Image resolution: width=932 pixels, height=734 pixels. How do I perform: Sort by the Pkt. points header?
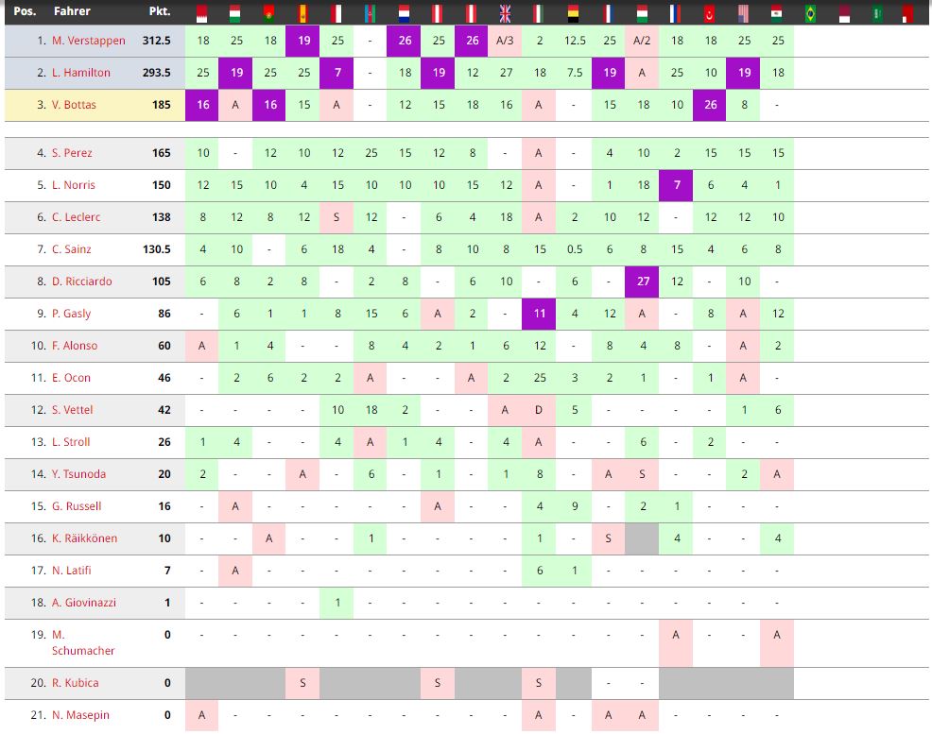click(x=160, y=11)
